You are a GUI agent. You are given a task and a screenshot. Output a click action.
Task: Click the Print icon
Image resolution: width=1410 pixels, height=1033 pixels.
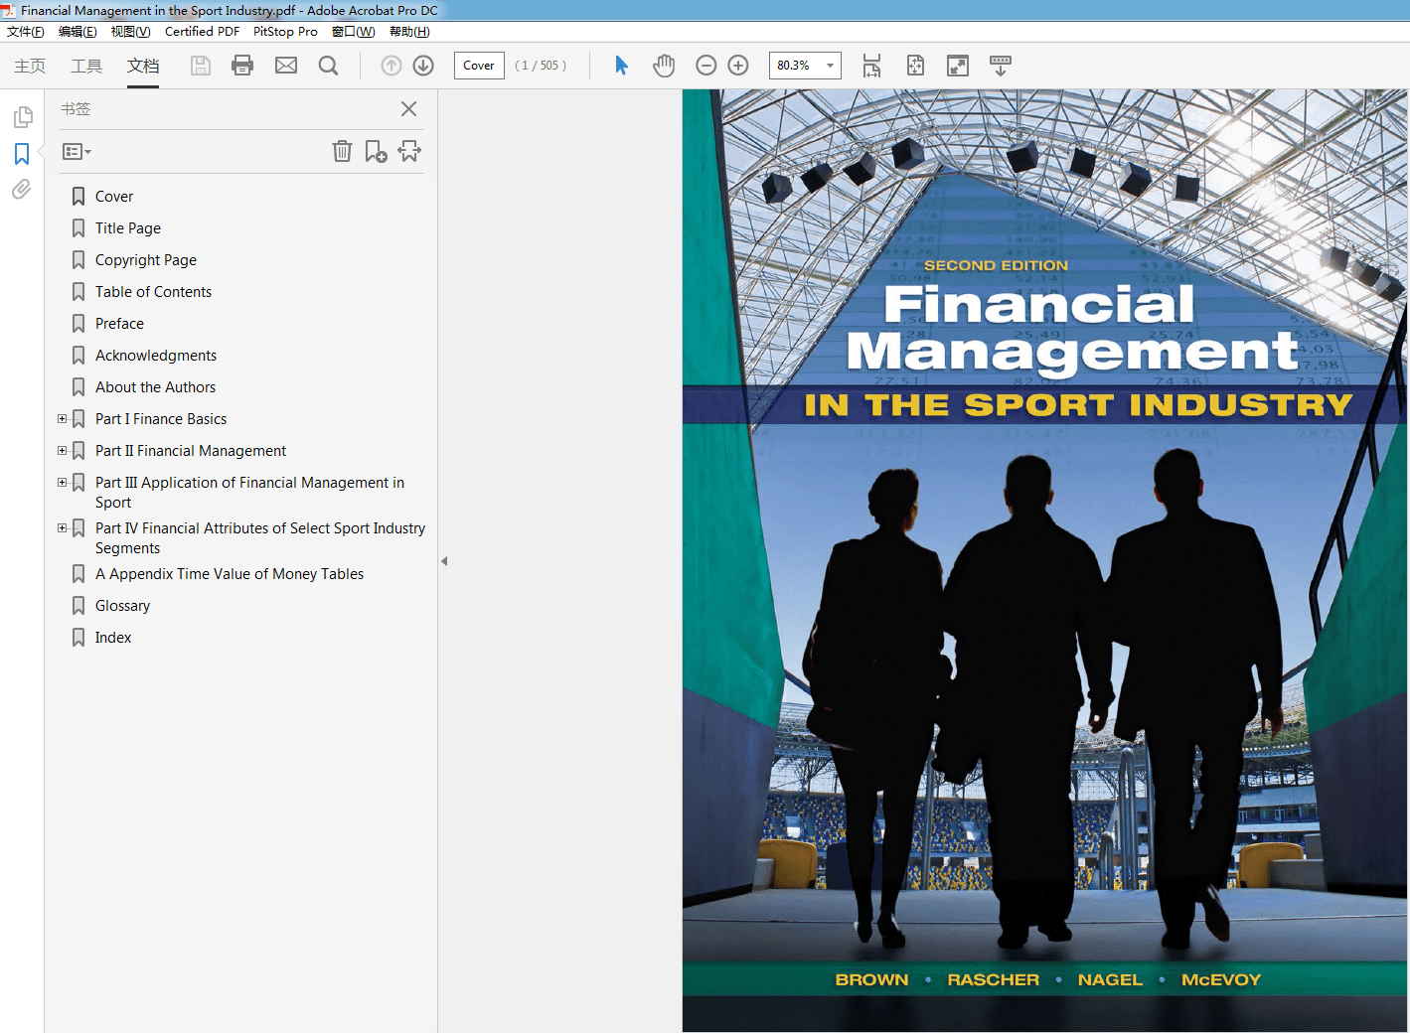(x=241, y=65)
